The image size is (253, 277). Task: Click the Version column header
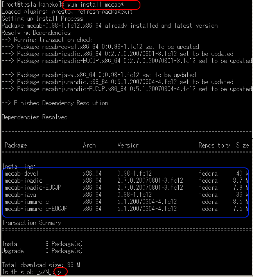pyautogui.click(x=128, y=146)
